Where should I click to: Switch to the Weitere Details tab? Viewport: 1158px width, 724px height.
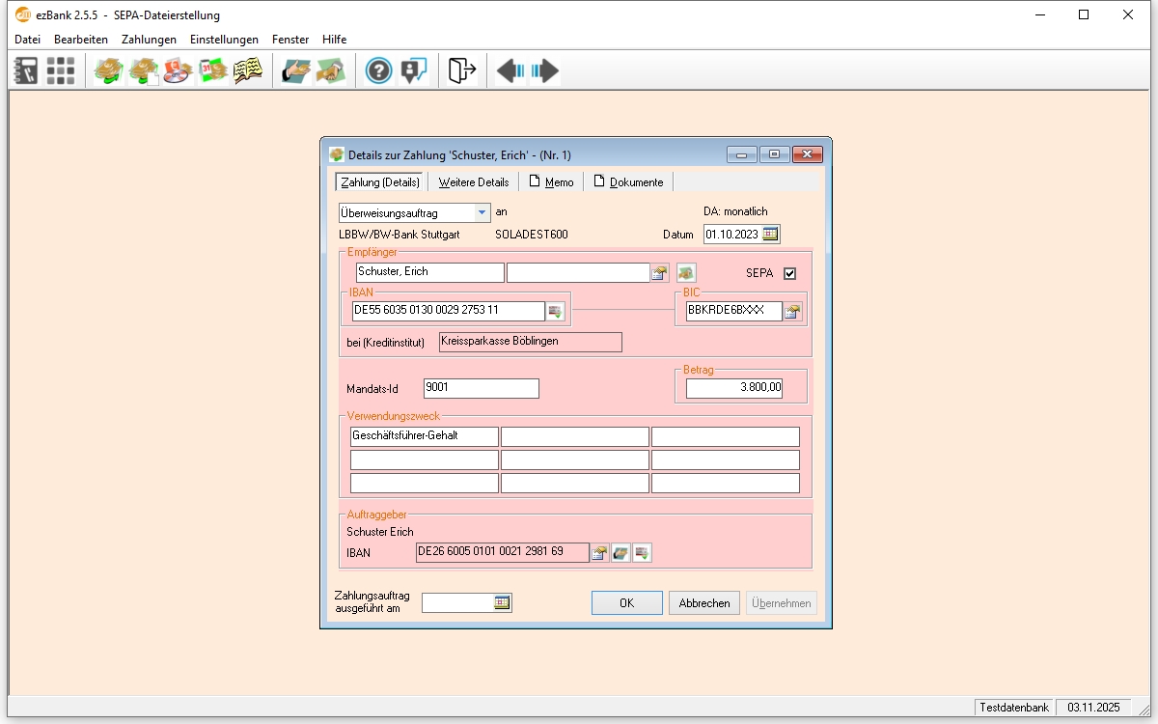click(x=473, y=181)
